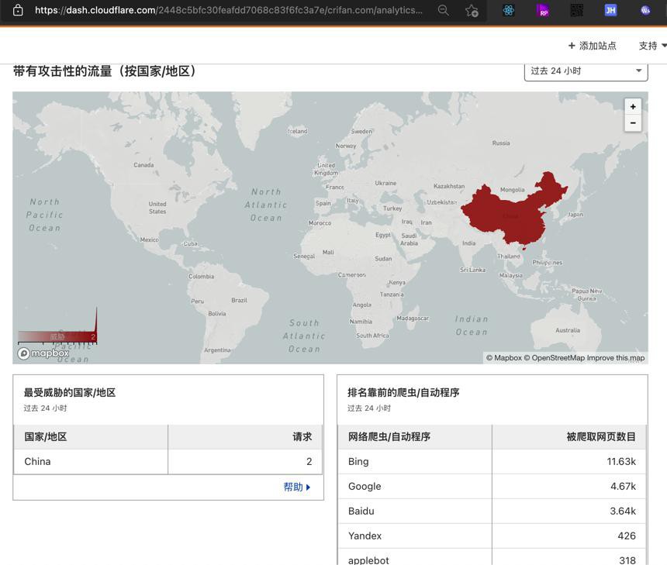Zoom in on the map with plus
This screenshot has width=667, height=565.
[x=633, y=107]
